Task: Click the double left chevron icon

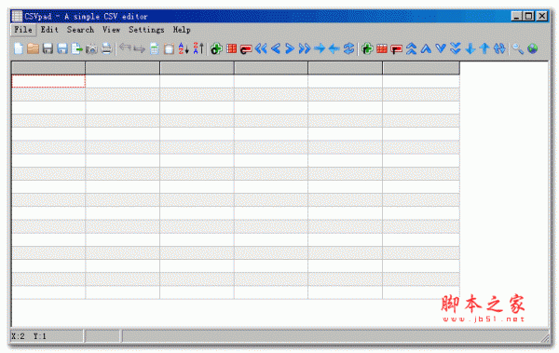Action: pyautogui.click(x=261, y=48)
